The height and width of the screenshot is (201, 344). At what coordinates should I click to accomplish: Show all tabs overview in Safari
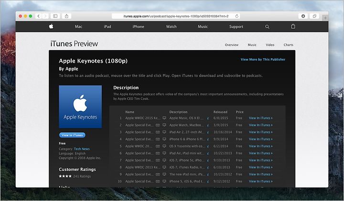[x=314, y=16]
